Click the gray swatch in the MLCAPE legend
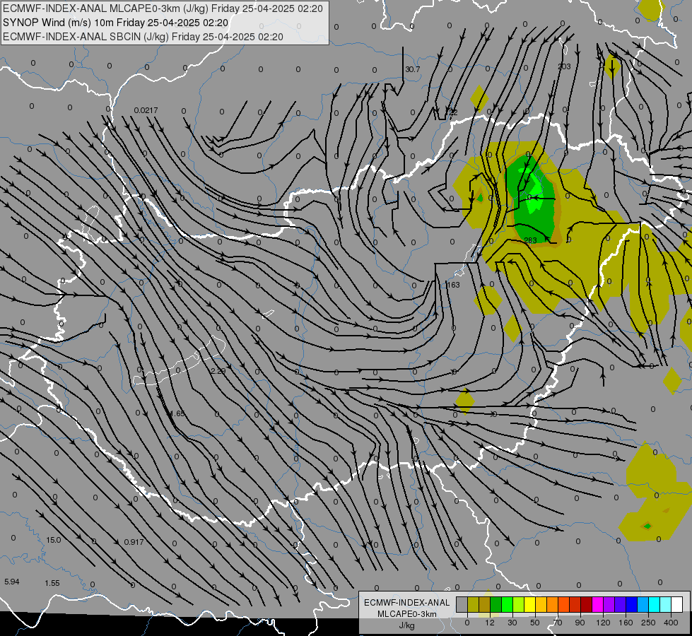Viewport: 692px width, 636px height. pos(462,604)
